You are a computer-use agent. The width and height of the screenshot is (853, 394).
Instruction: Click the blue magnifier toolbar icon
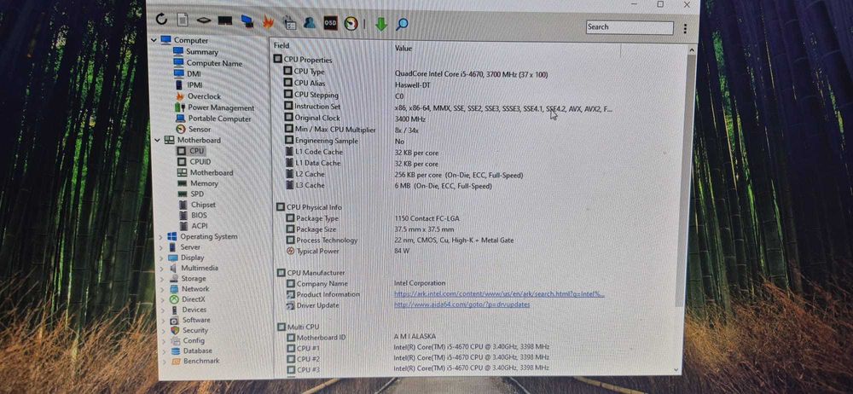pos(402,24)
